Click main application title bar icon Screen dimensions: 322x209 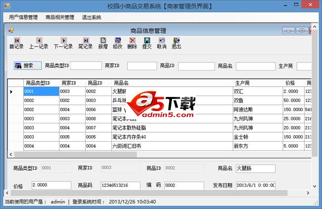(x=7, y=6)
